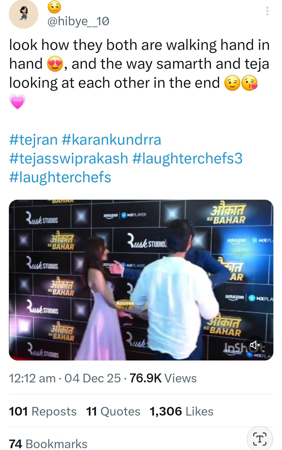This screenshot has height=450, width=282.
Task: Open the tweet author's profile avatar
Action: tap(23, 14)
